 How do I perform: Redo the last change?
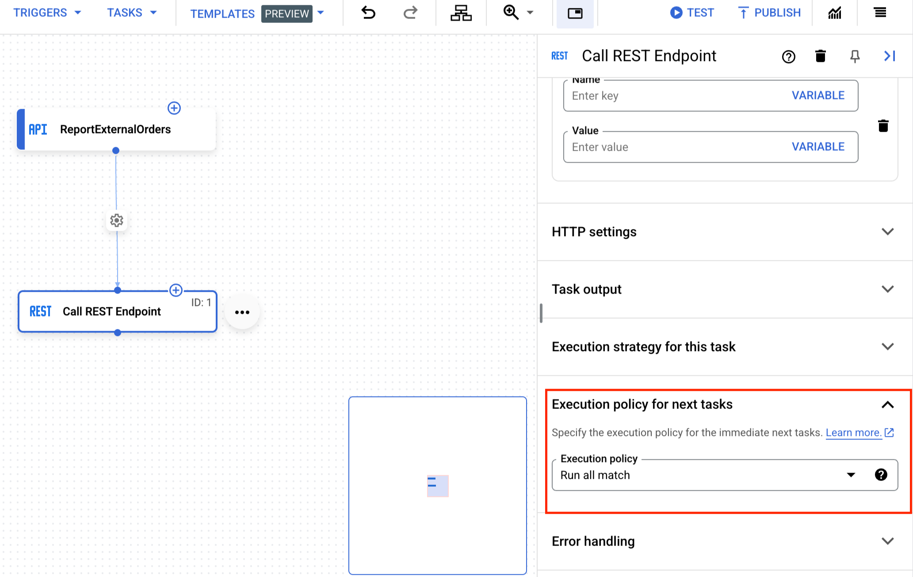409,13
